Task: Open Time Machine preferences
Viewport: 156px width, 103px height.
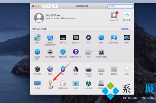Action: 88,83
